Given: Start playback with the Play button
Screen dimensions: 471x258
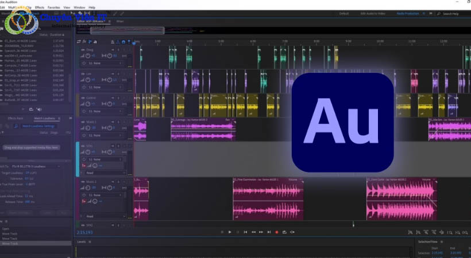Looking at the screenshot, I should pyautogui.click(x=230, y=232).
